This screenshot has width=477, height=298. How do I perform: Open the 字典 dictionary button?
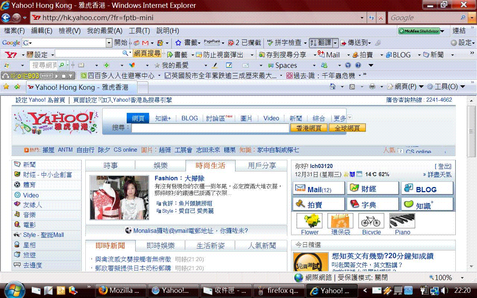tap(373, 204)
